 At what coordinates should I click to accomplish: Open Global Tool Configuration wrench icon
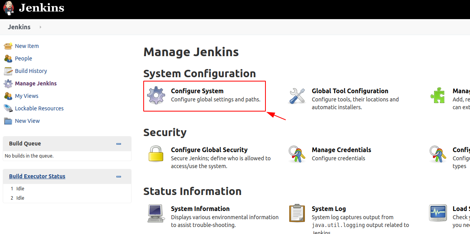297,96
